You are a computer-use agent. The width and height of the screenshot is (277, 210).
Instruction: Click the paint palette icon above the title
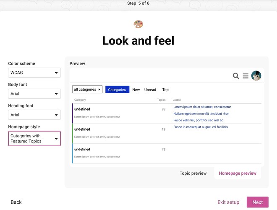(x=138, y=24)
